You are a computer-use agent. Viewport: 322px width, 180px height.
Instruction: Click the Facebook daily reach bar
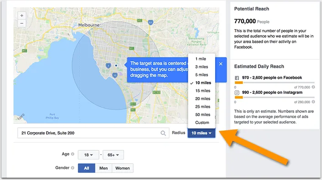tap(275, 82)
